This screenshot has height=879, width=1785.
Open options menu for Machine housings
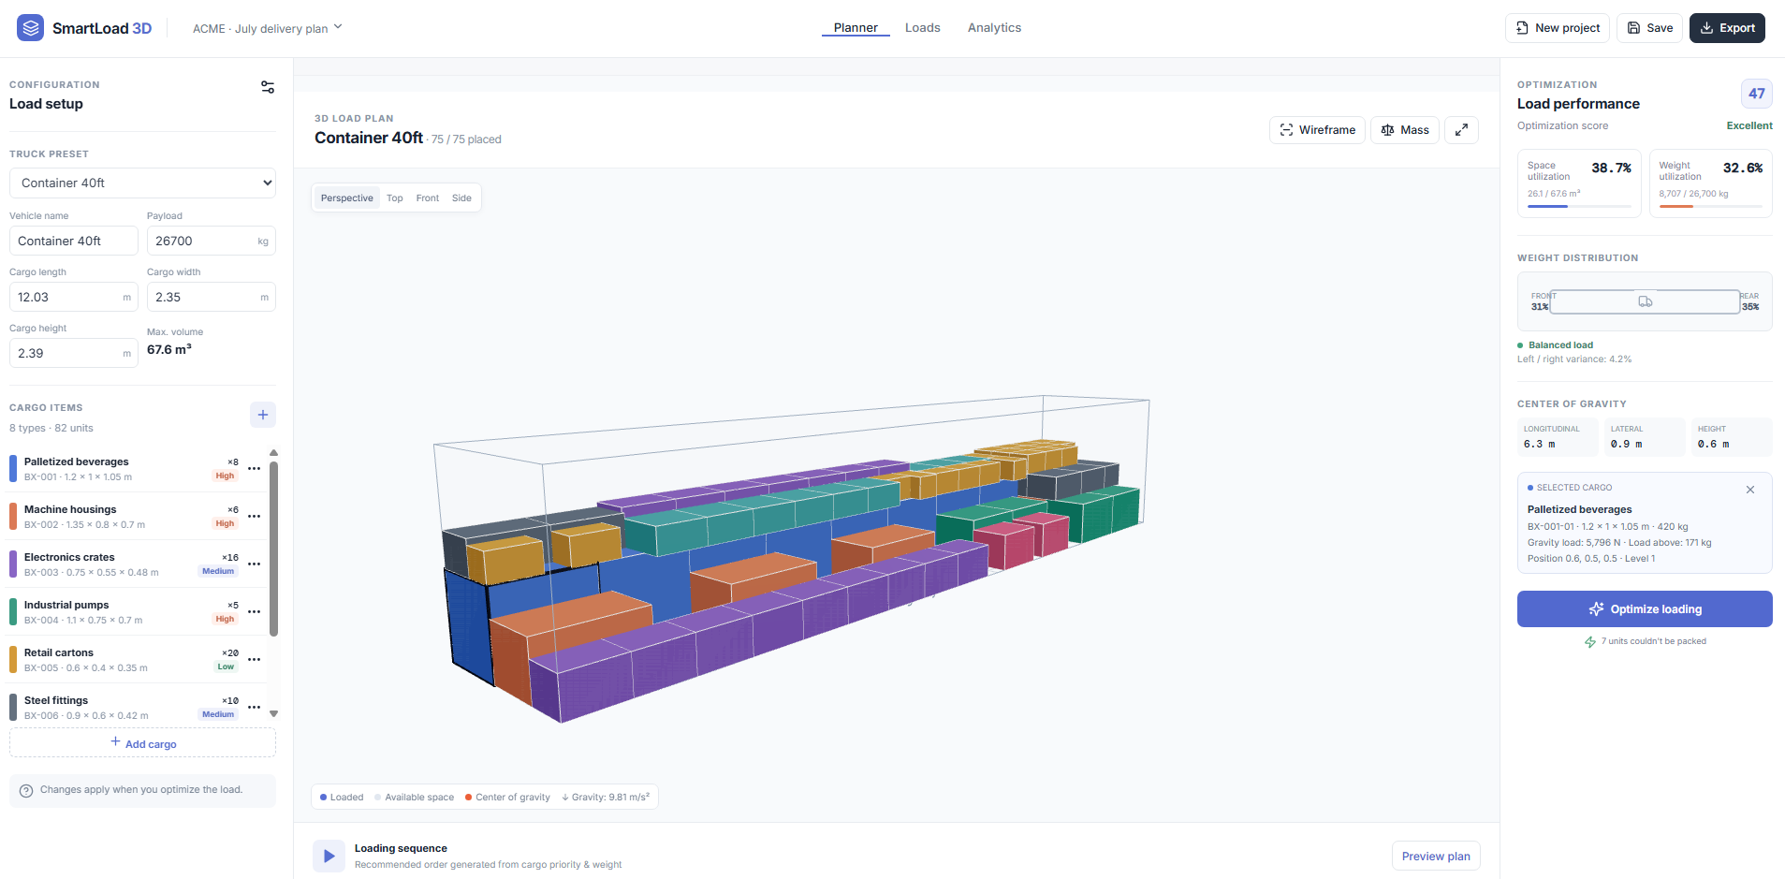click(255, 517)
